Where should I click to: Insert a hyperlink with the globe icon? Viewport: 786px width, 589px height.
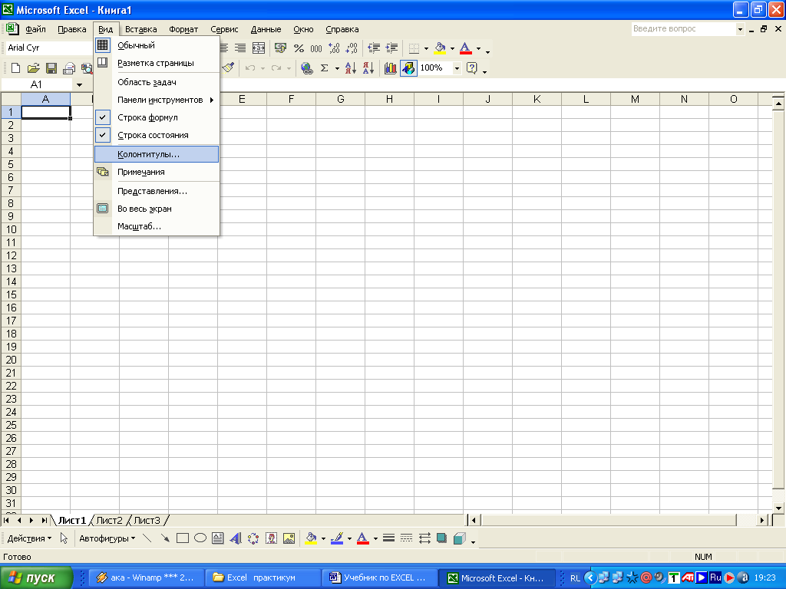(307, 68)
